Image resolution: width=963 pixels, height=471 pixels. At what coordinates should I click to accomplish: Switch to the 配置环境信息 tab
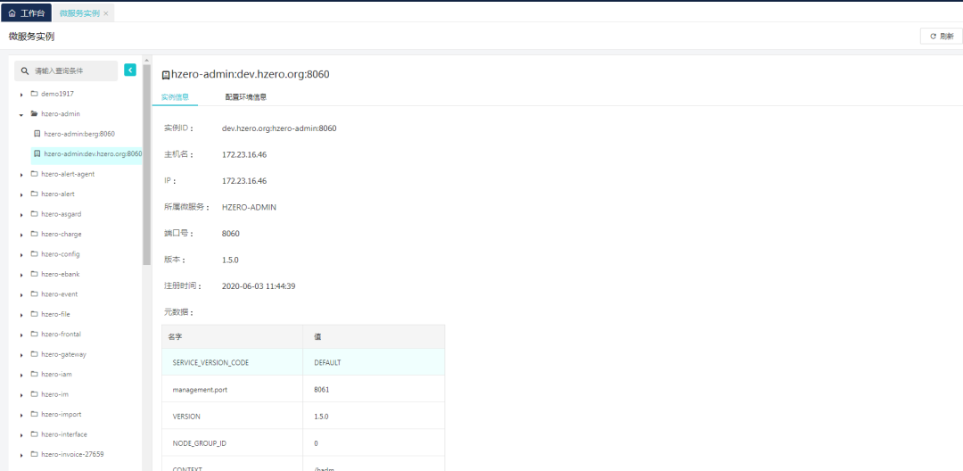pyautogui.click(x=245, y=96)
